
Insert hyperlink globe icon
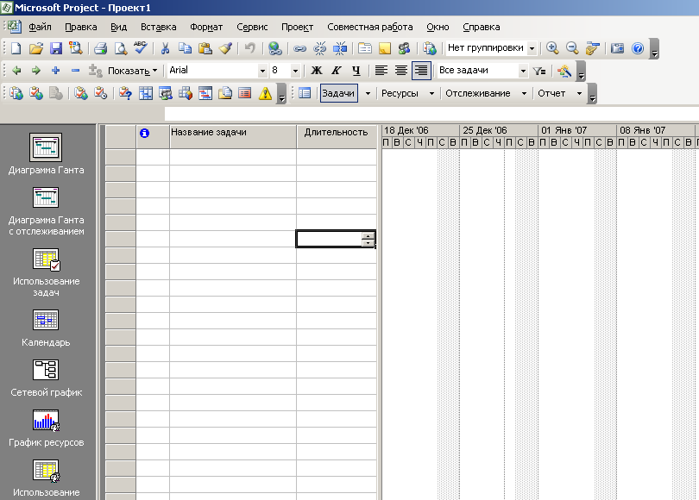coord(275,48)
